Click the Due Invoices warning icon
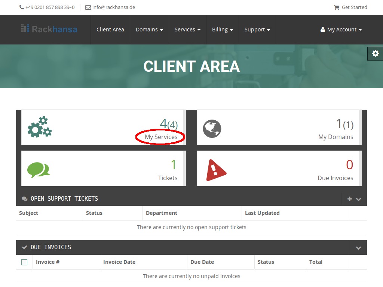Viewport: 383px width, 287px height. tap(216, 170)
